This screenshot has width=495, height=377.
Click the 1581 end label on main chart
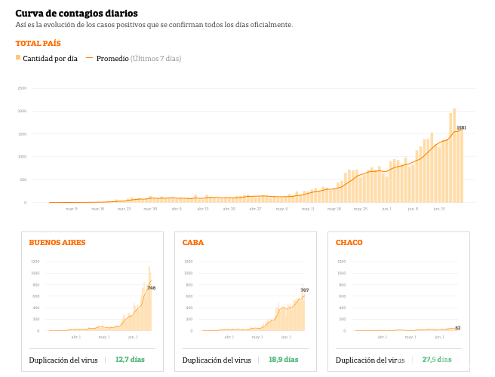[461, 128]
